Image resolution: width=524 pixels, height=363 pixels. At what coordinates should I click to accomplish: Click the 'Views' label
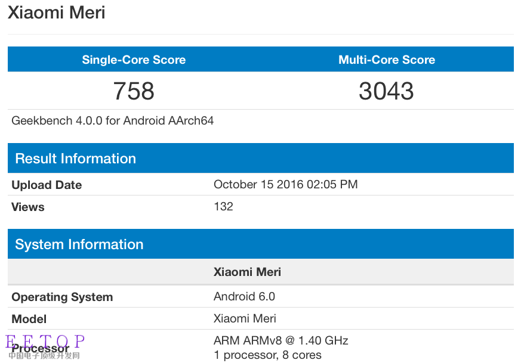tap(27, 207)
